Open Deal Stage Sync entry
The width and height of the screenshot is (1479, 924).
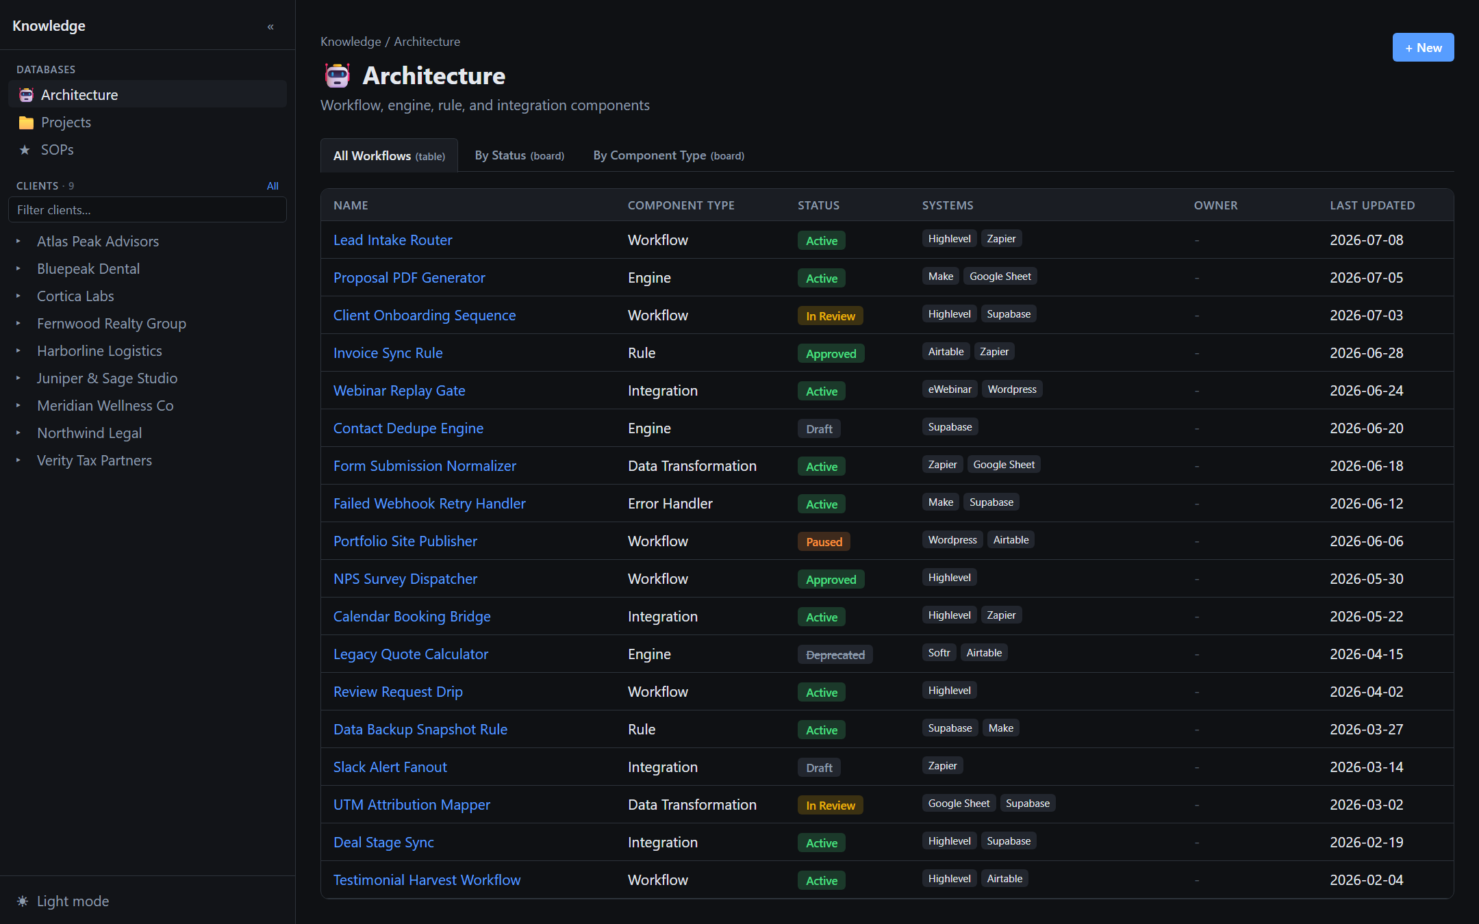click(x=383, y=843)
